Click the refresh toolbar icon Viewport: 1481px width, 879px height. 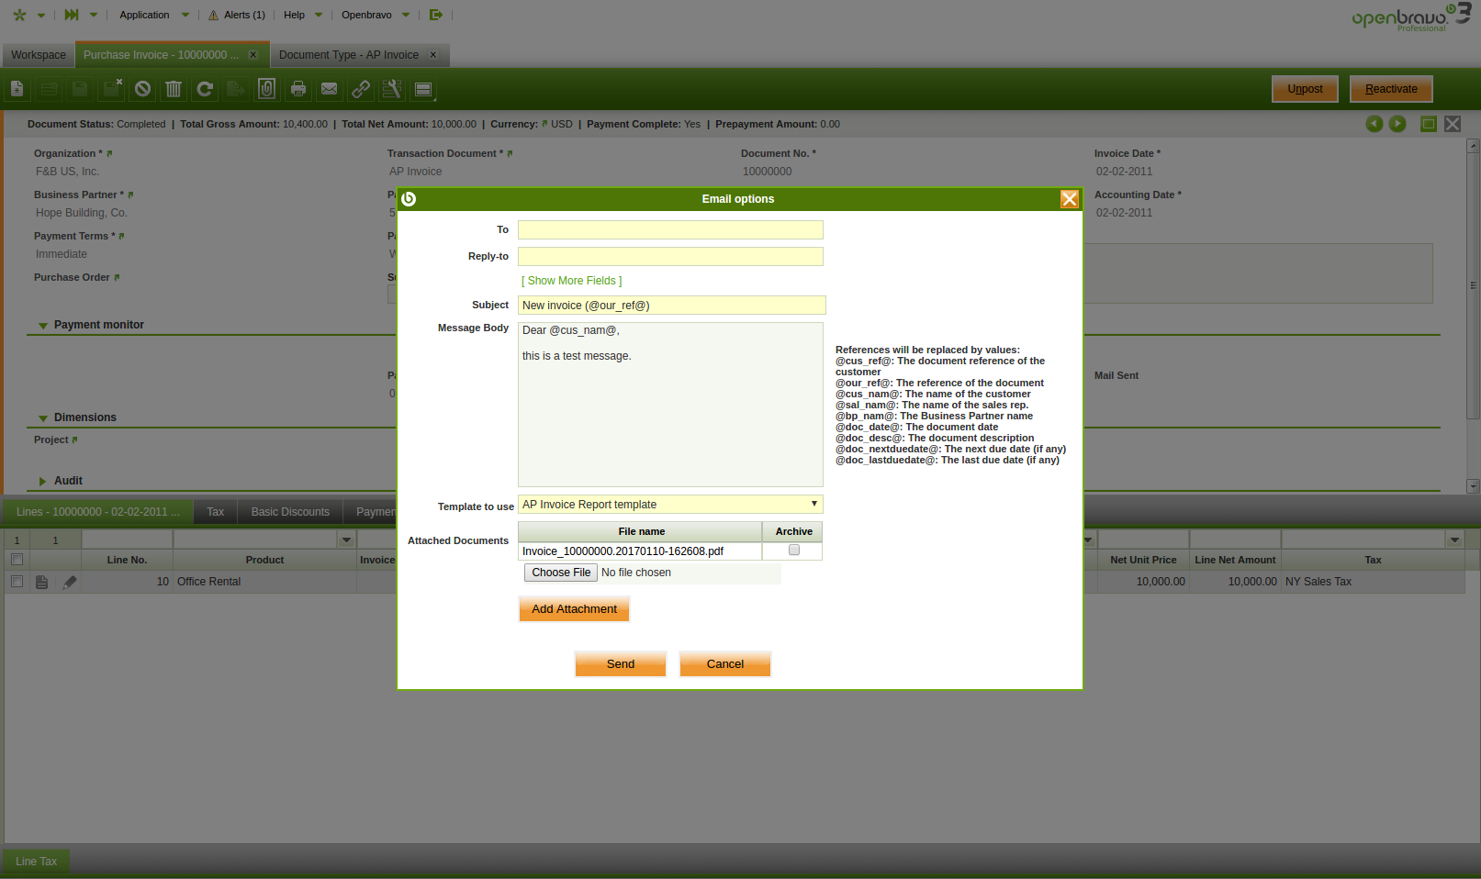205,89
